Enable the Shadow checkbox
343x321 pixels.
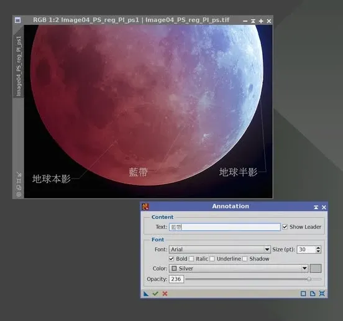point(245,259)
